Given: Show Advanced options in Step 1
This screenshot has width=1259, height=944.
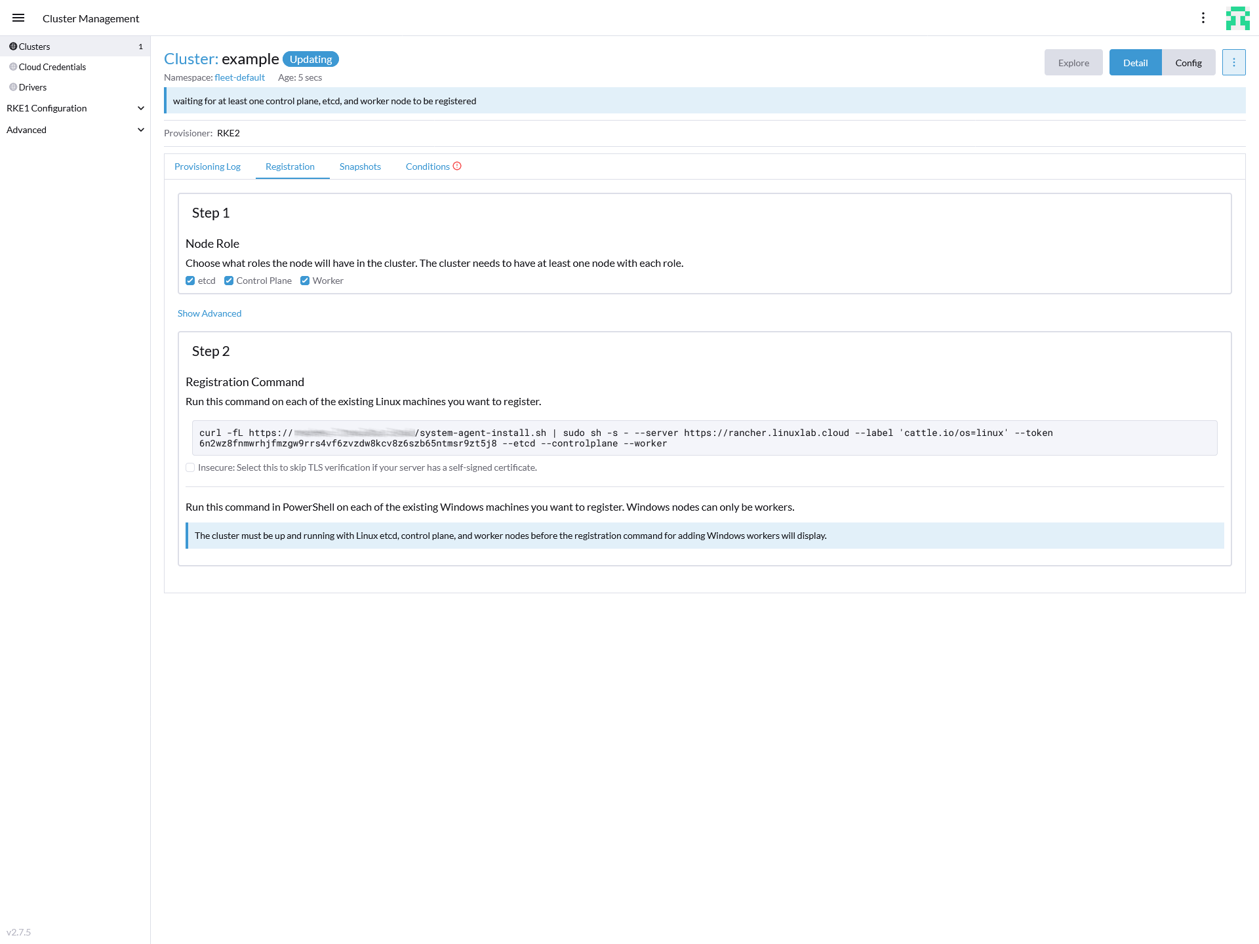Looking at the screenshot, I should [210, 313].
